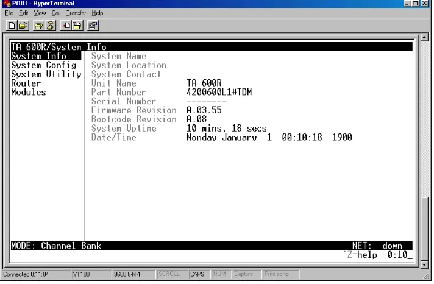Click uptime value 10 mins, 18 secs
This screenshot has height=284, width=434.
227,129
